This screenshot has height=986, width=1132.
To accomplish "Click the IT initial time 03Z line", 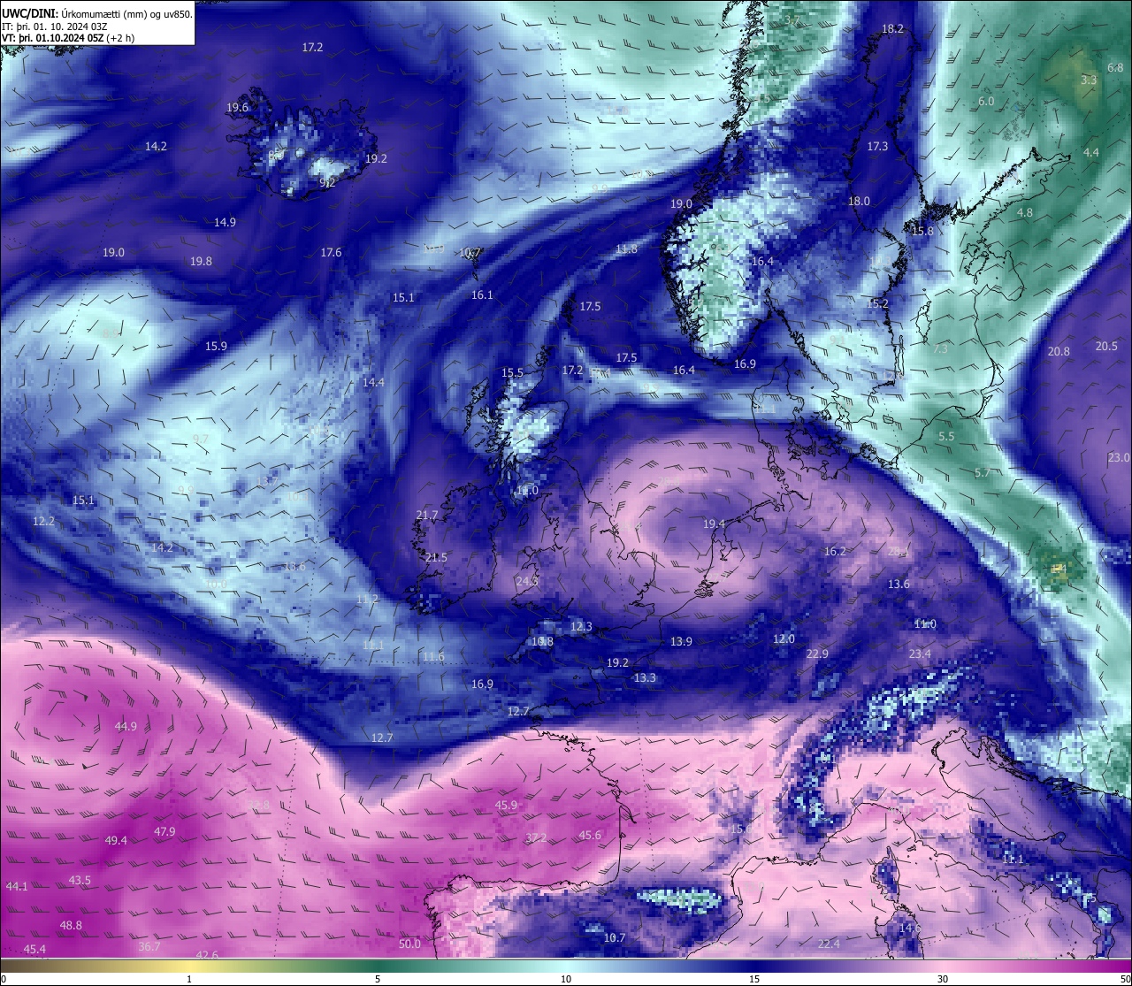I will pyautogui.click(x=55, y=27).
